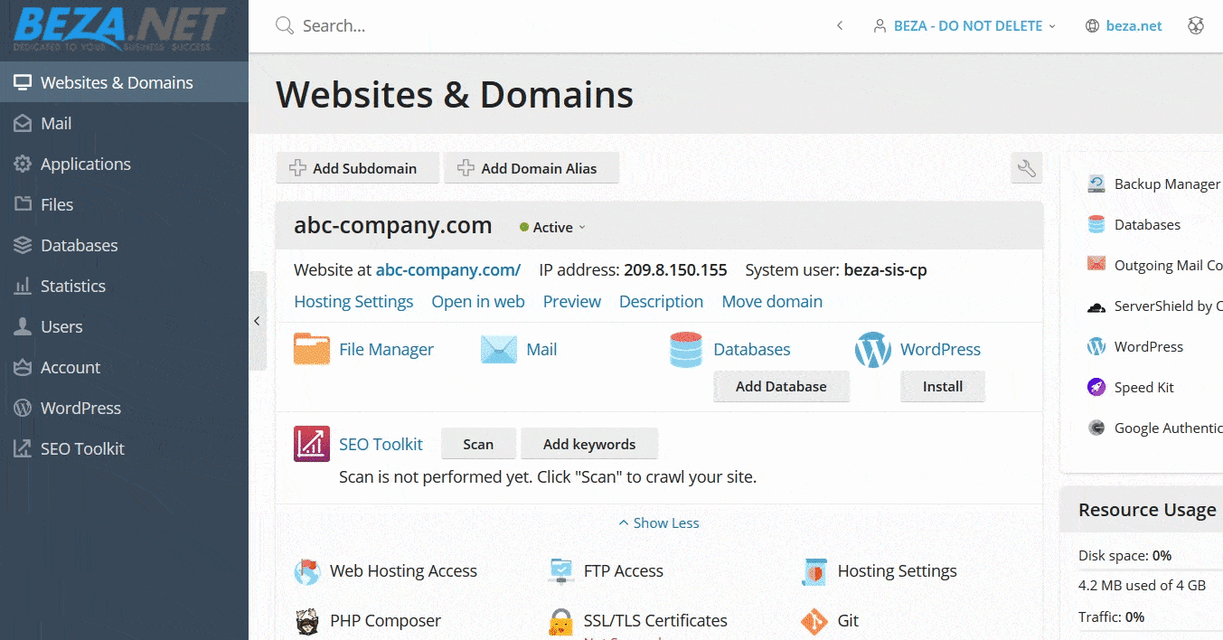The image size is (1223, 640).
Task: Click the Hosting Settings shield icon
Action: [815, 571]
